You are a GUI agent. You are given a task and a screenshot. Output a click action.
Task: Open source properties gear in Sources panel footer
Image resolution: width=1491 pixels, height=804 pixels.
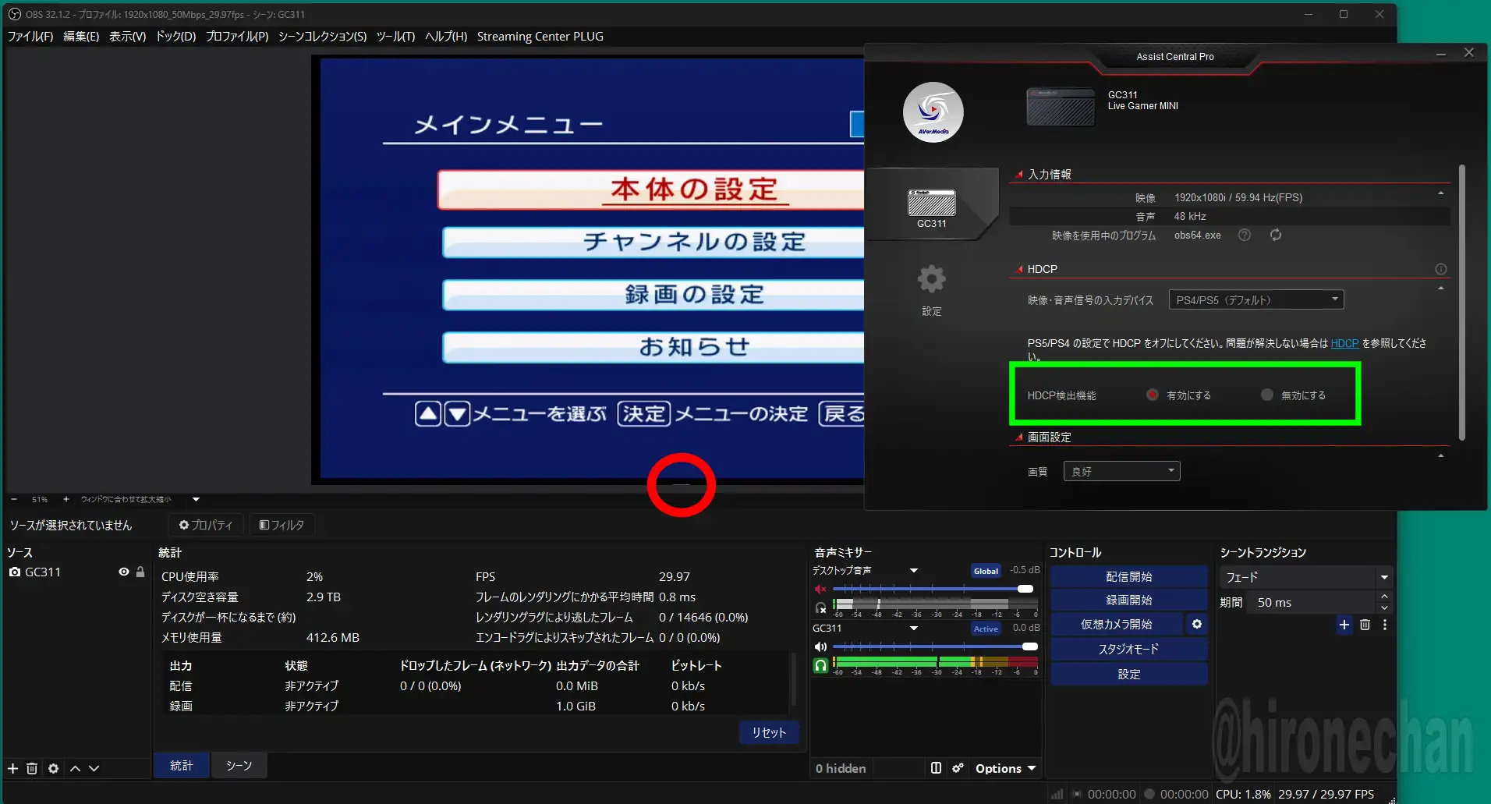(x=53, y=768)
